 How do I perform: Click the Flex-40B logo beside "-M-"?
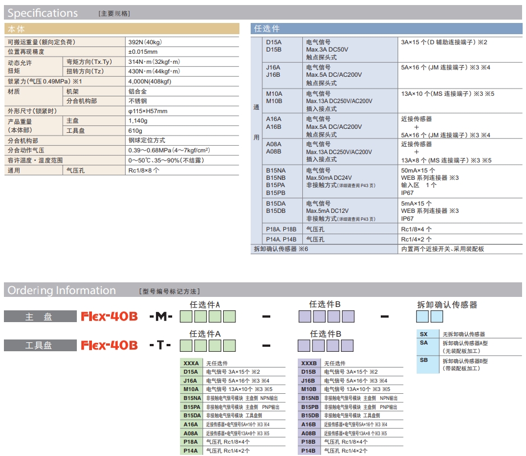[x=109, y=317]
